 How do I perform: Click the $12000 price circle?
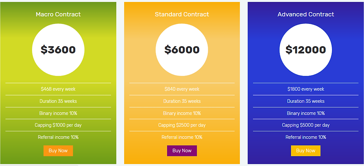[306, 50]
